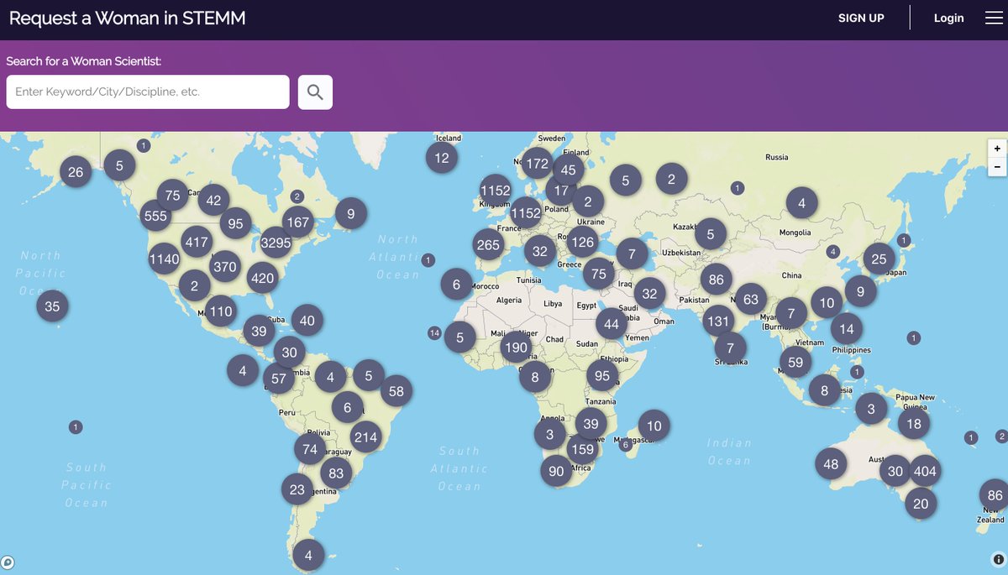Open the 1140 cluster on the US west coast

[164, 259]
